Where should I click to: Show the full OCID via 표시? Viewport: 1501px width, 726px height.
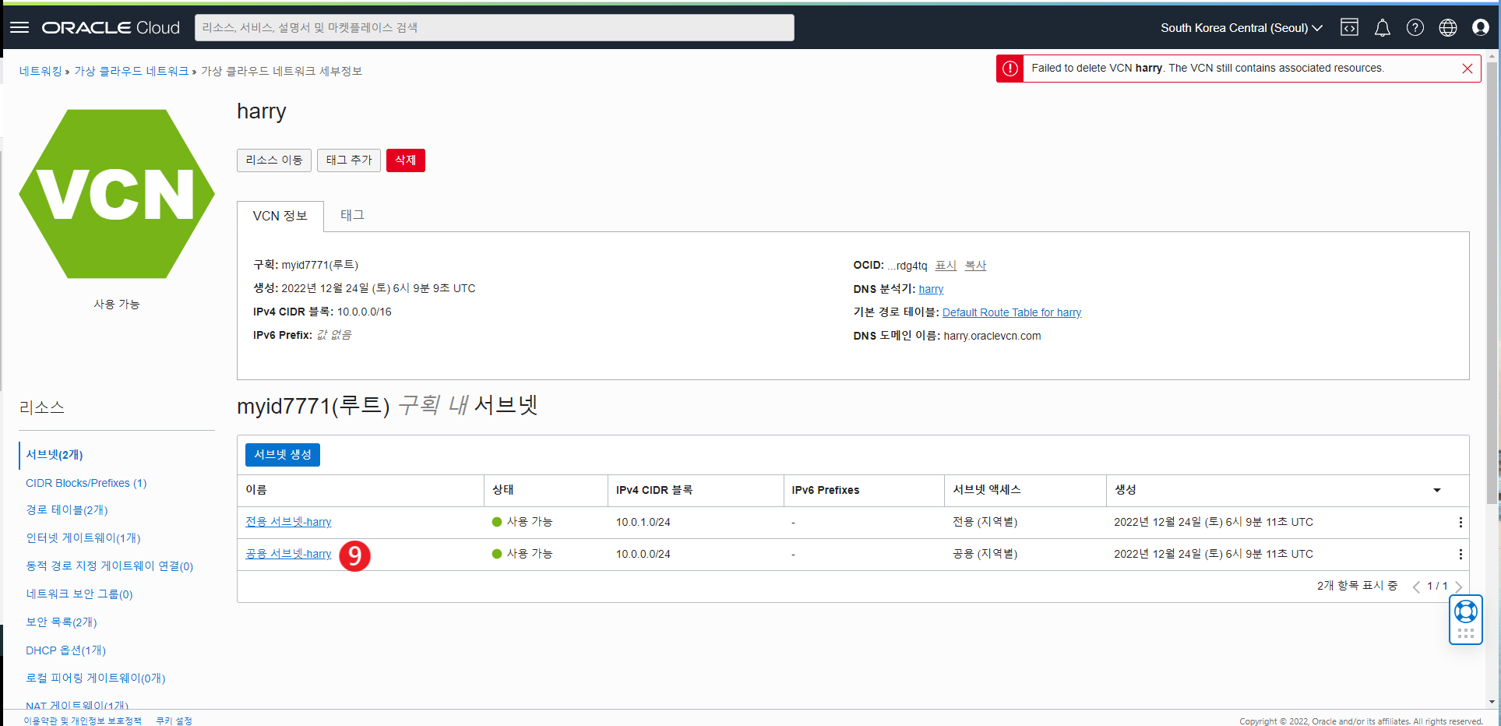point(946,266)
